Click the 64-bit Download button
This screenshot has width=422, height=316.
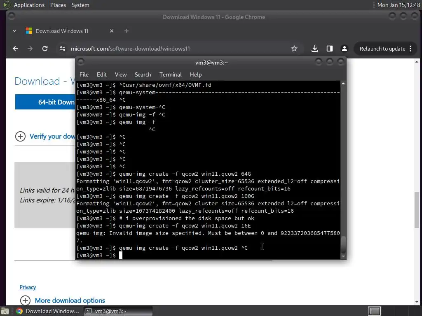[45, 102]
